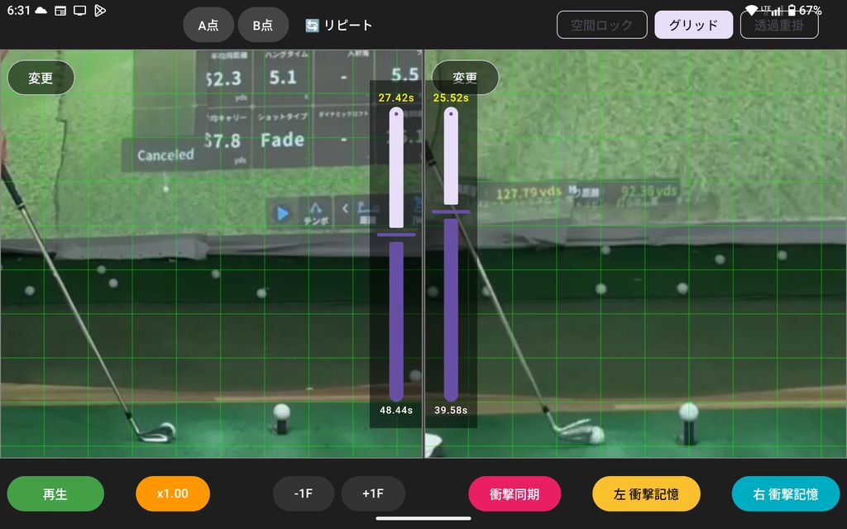
Task: Click the 5.1 hang time value
Action: (283, 77)
